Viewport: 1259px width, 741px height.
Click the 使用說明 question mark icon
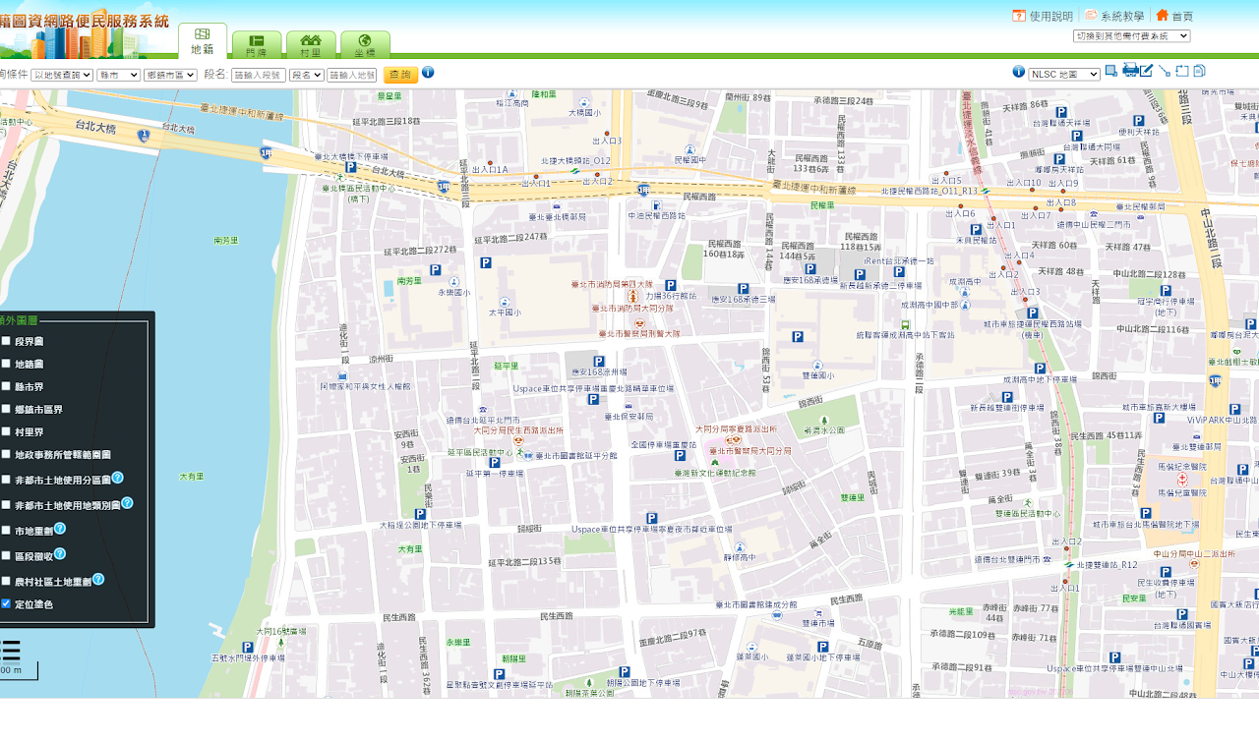pos(1019,16)
